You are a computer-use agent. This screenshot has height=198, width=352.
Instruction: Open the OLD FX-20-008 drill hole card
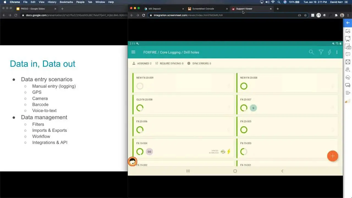[x=183, y=105]
